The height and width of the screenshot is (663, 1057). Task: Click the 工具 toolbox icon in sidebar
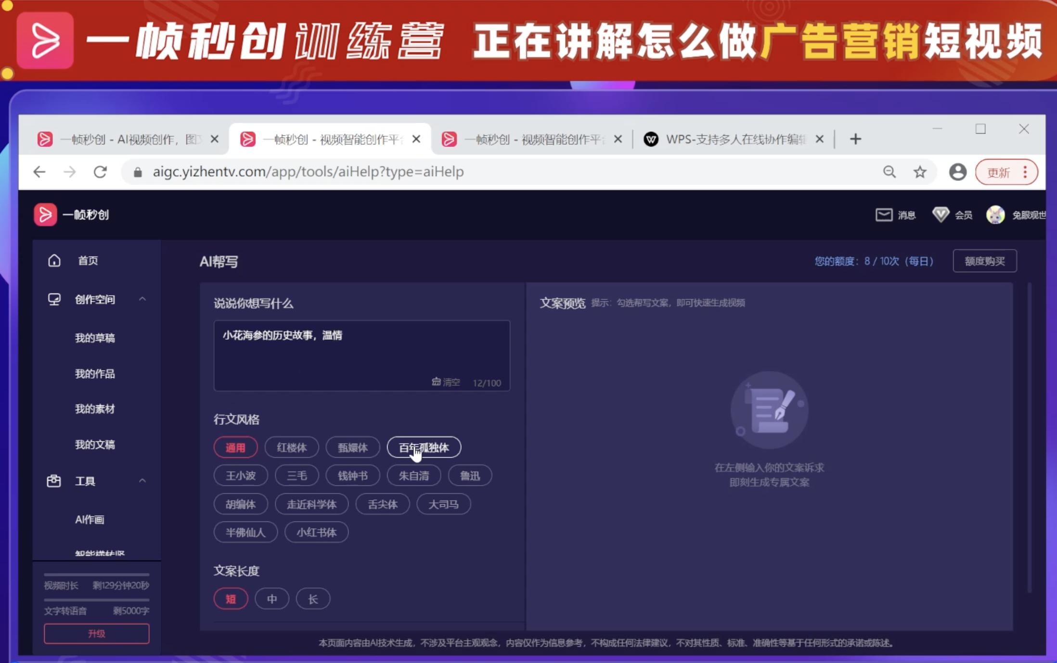click(x=54, y=481)
